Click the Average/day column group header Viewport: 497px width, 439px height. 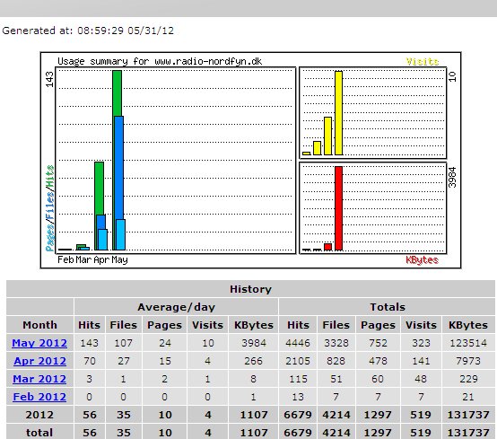[x=176, y=307]
